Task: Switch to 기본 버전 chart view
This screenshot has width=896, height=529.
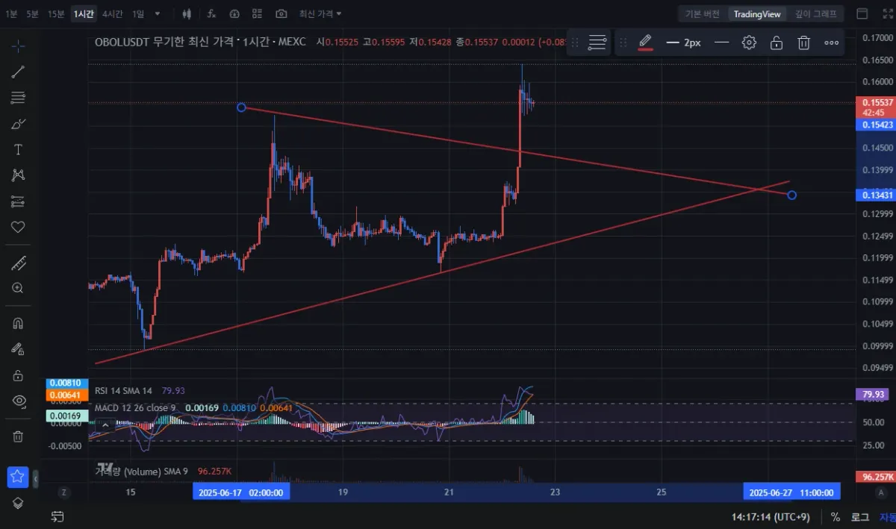Action: click(x=703, y=13)
